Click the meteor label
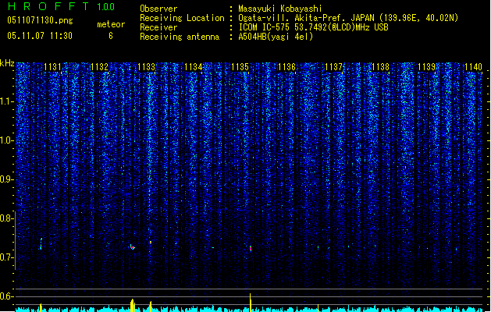This screenshot has width=491, height=312. click(x=111, y=24)
